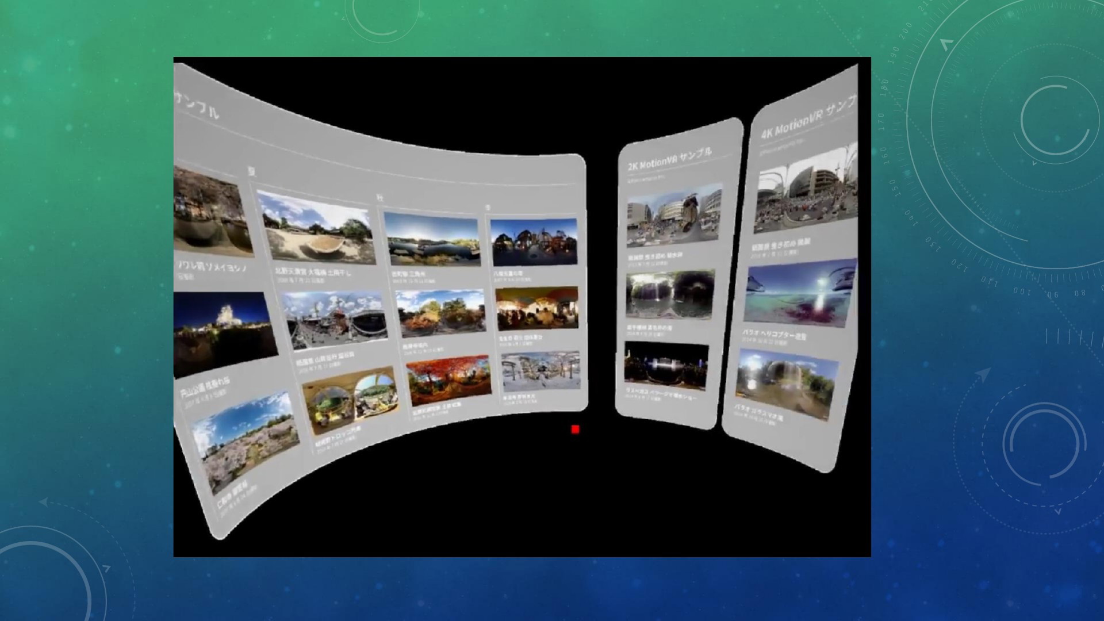Click the caption under the night castle thumbnail
The width and height of the screenshot is (1104, 621).
205,386
